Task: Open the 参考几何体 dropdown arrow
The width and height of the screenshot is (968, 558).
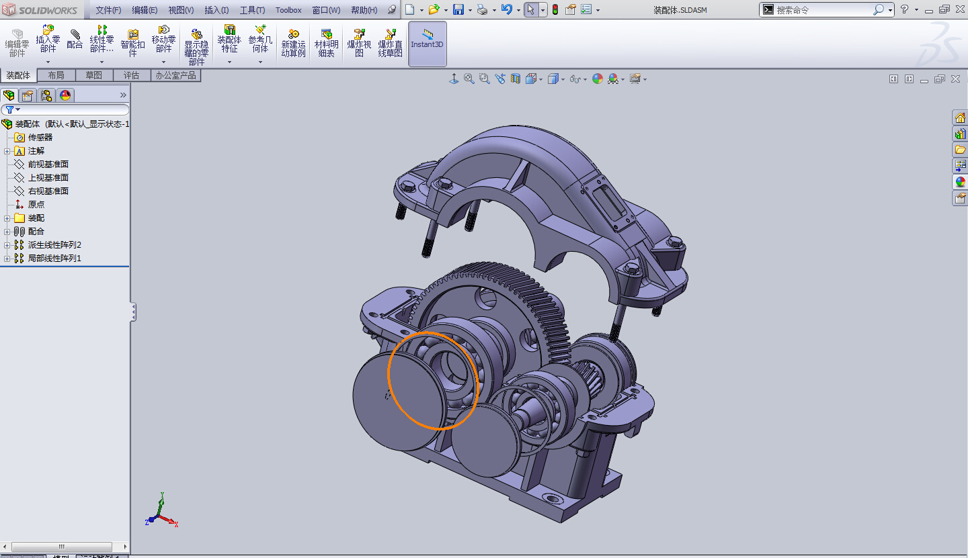Action: [261, 62]
